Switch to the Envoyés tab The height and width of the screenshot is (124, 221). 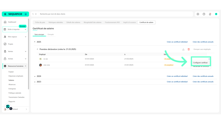pyautogui.click(x=51, y=35)
